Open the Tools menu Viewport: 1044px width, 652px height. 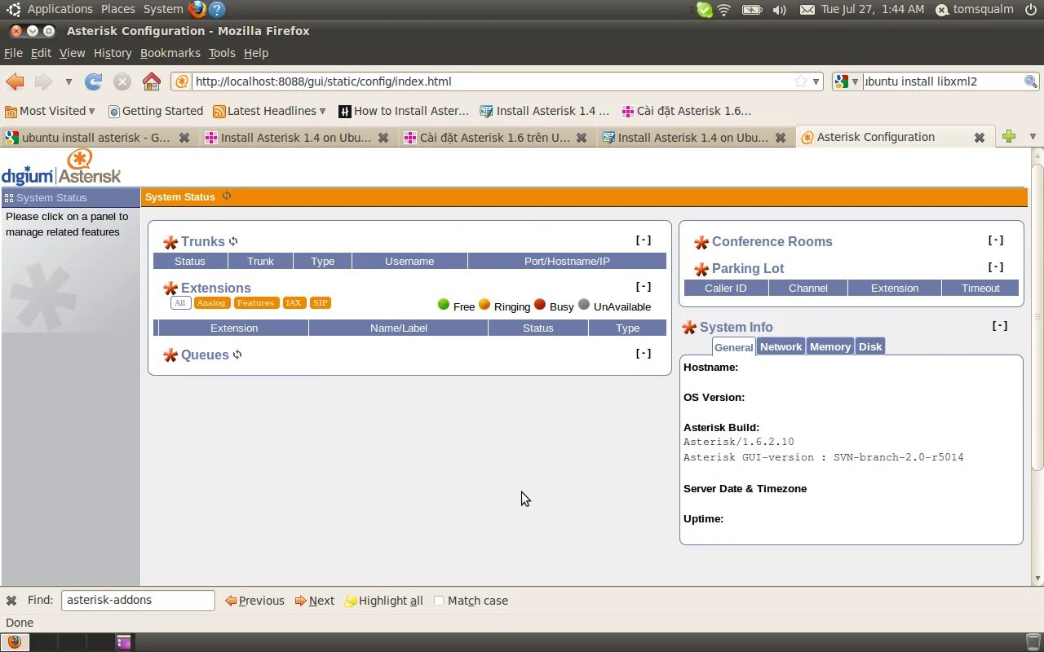click(x=222, y=53)
